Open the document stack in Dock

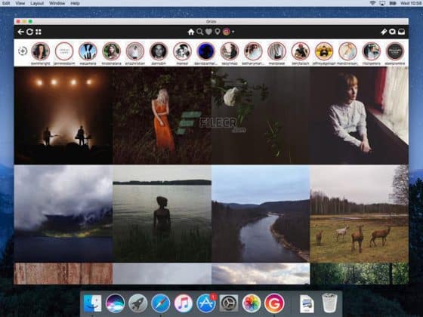coord(307,303)
